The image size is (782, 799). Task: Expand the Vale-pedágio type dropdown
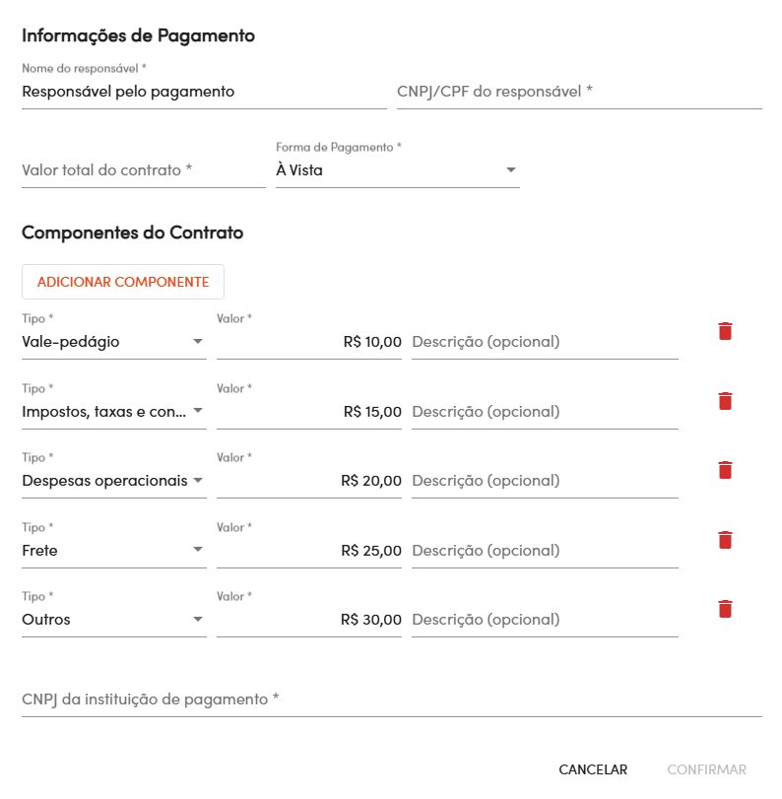pos(113,342)
